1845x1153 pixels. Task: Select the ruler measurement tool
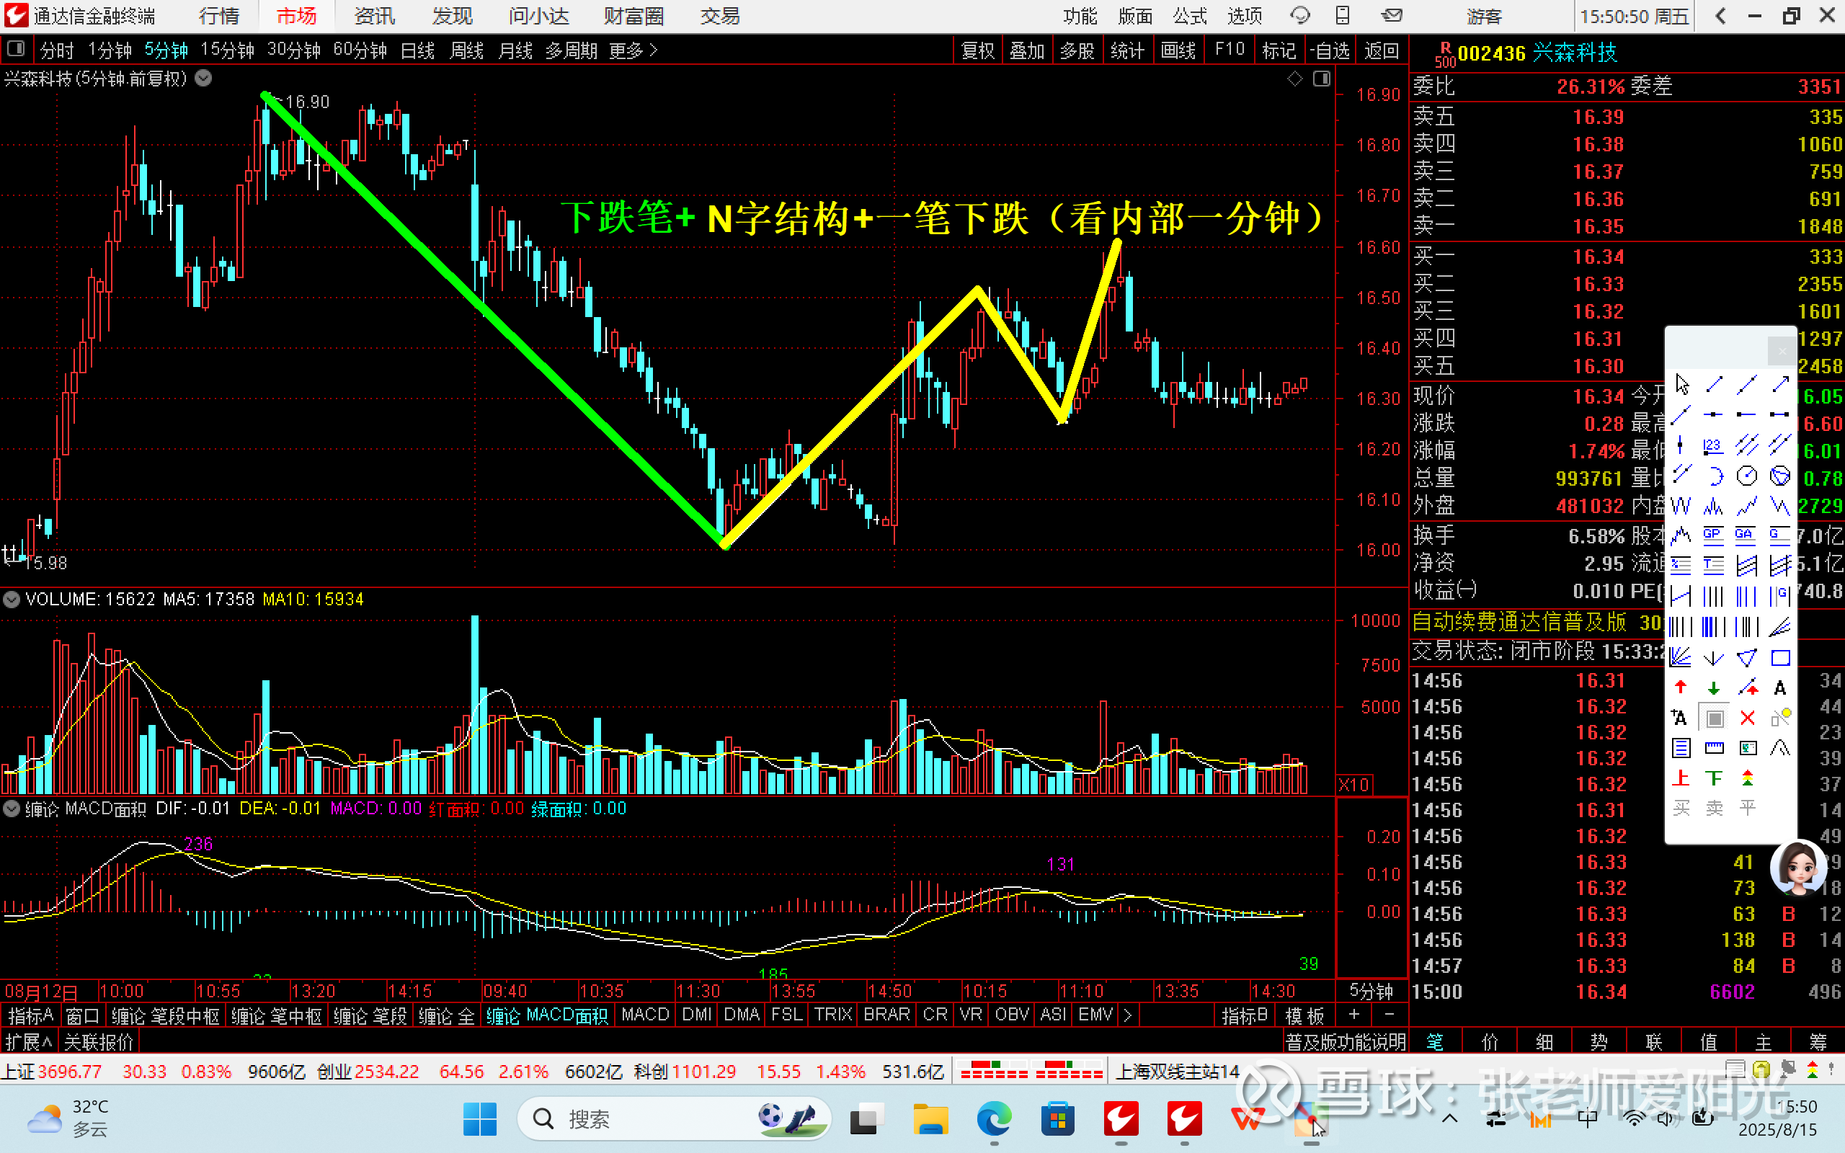click(1714, 748)
